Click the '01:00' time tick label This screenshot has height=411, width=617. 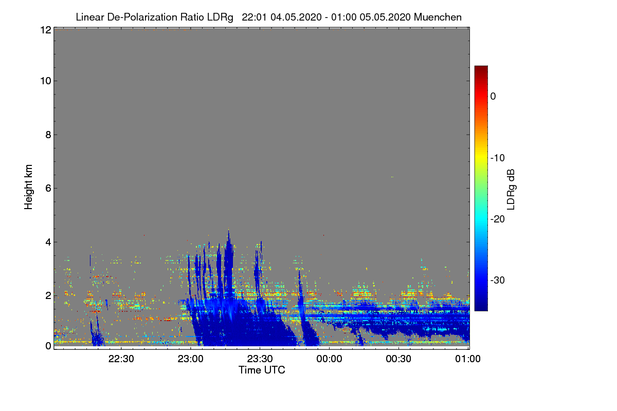point(468,359)
